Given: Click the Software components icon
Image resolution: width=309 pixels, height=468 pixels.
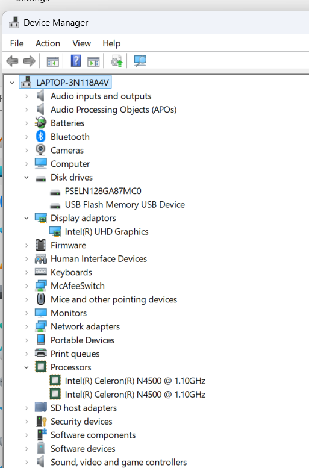Looking at the screenshot, I should (42, 435).
